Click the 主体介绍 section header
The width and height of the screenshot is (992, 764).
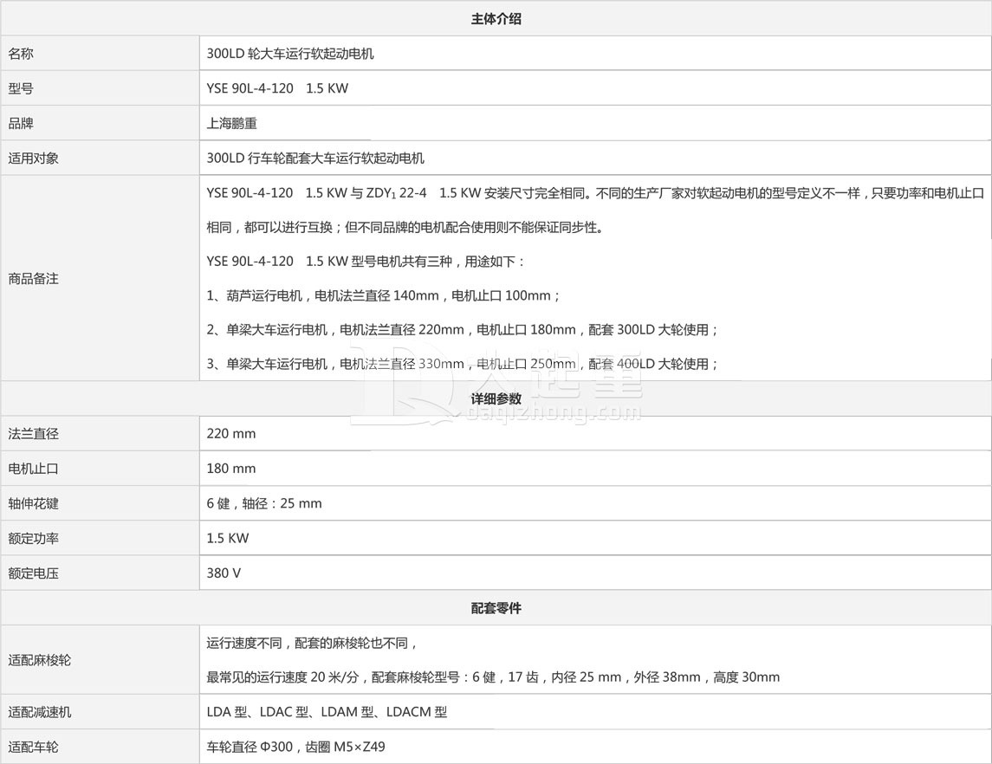496,18
